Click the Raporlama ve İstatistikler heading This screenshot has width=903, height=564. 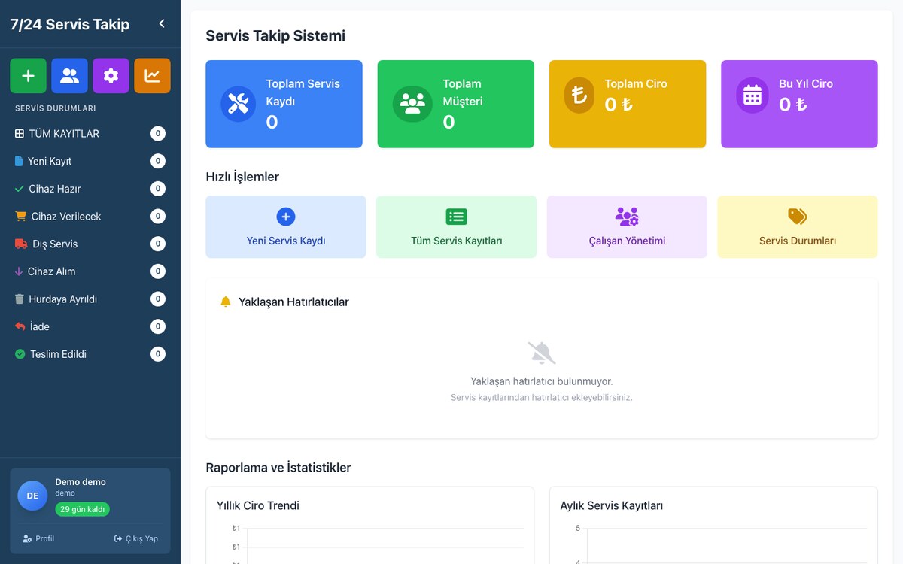point(278,468)
